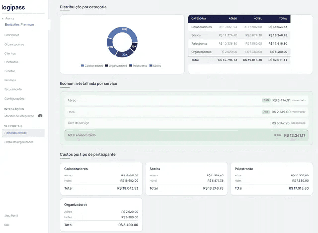Select Sócios row in category table
This screenshot has height=233, width=318.
coord(239,35)
